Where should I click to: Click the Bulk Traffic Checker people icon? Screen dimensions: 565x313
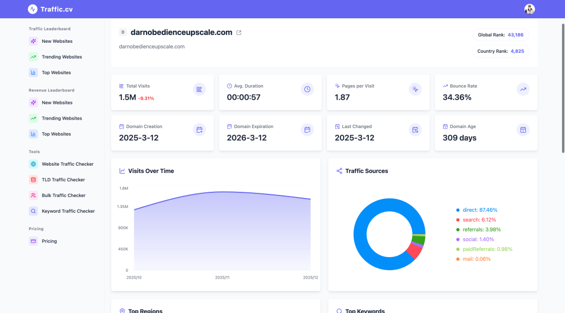33,195
